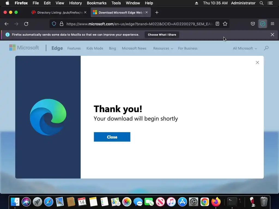Open Messages from the dock
Screen dimensions: 279x209
138,202
